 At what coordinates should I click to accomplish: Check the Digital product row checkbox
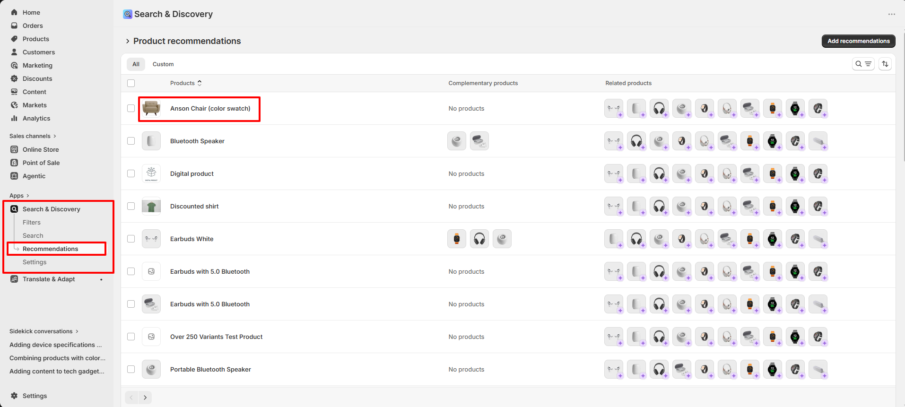click(131, 173)
